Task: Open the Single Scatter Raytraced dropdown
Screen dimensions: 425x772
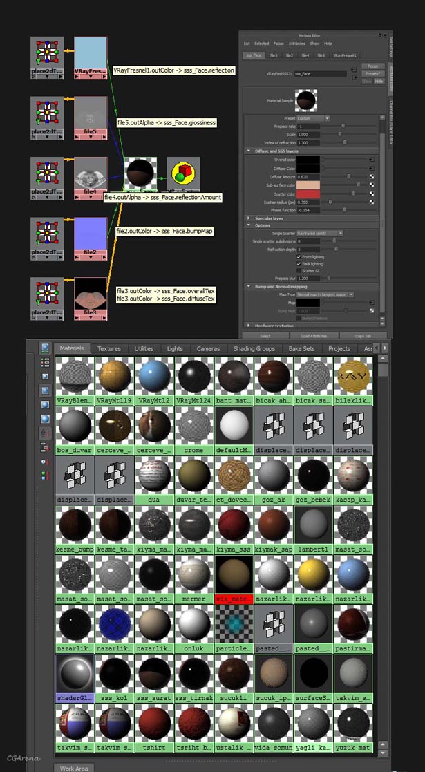Action: (x=319, y=233)
